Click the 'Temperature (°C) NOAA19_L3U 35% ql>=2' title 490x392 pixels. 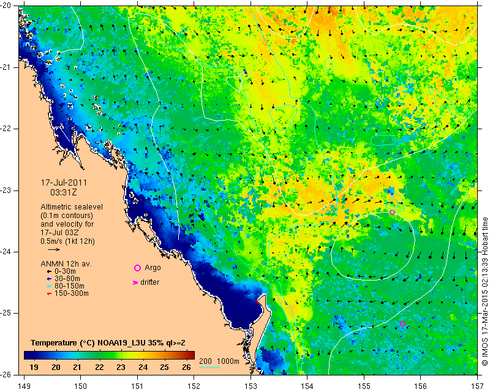tap(108, 343)
